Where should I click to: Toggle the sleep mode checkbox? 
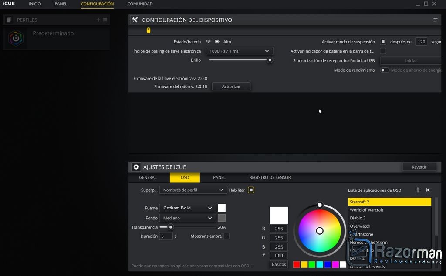click(x=383, y=42)
